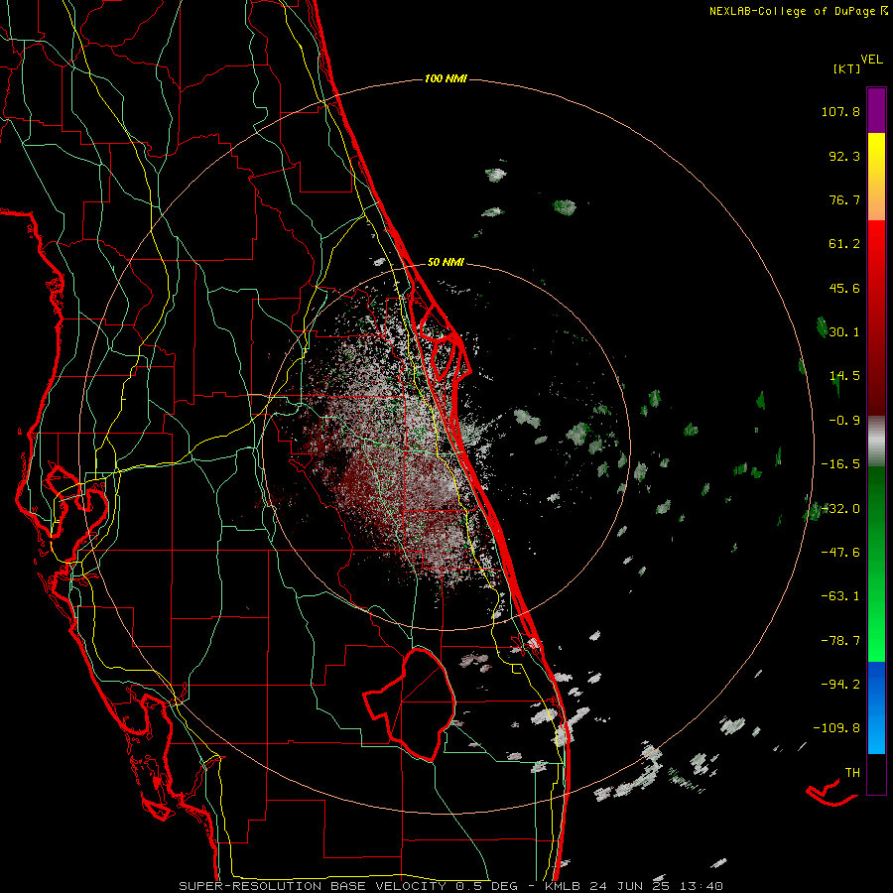Click the -78.7 legend value
Viewport: 893px width, 893px height.
point(840,641)
